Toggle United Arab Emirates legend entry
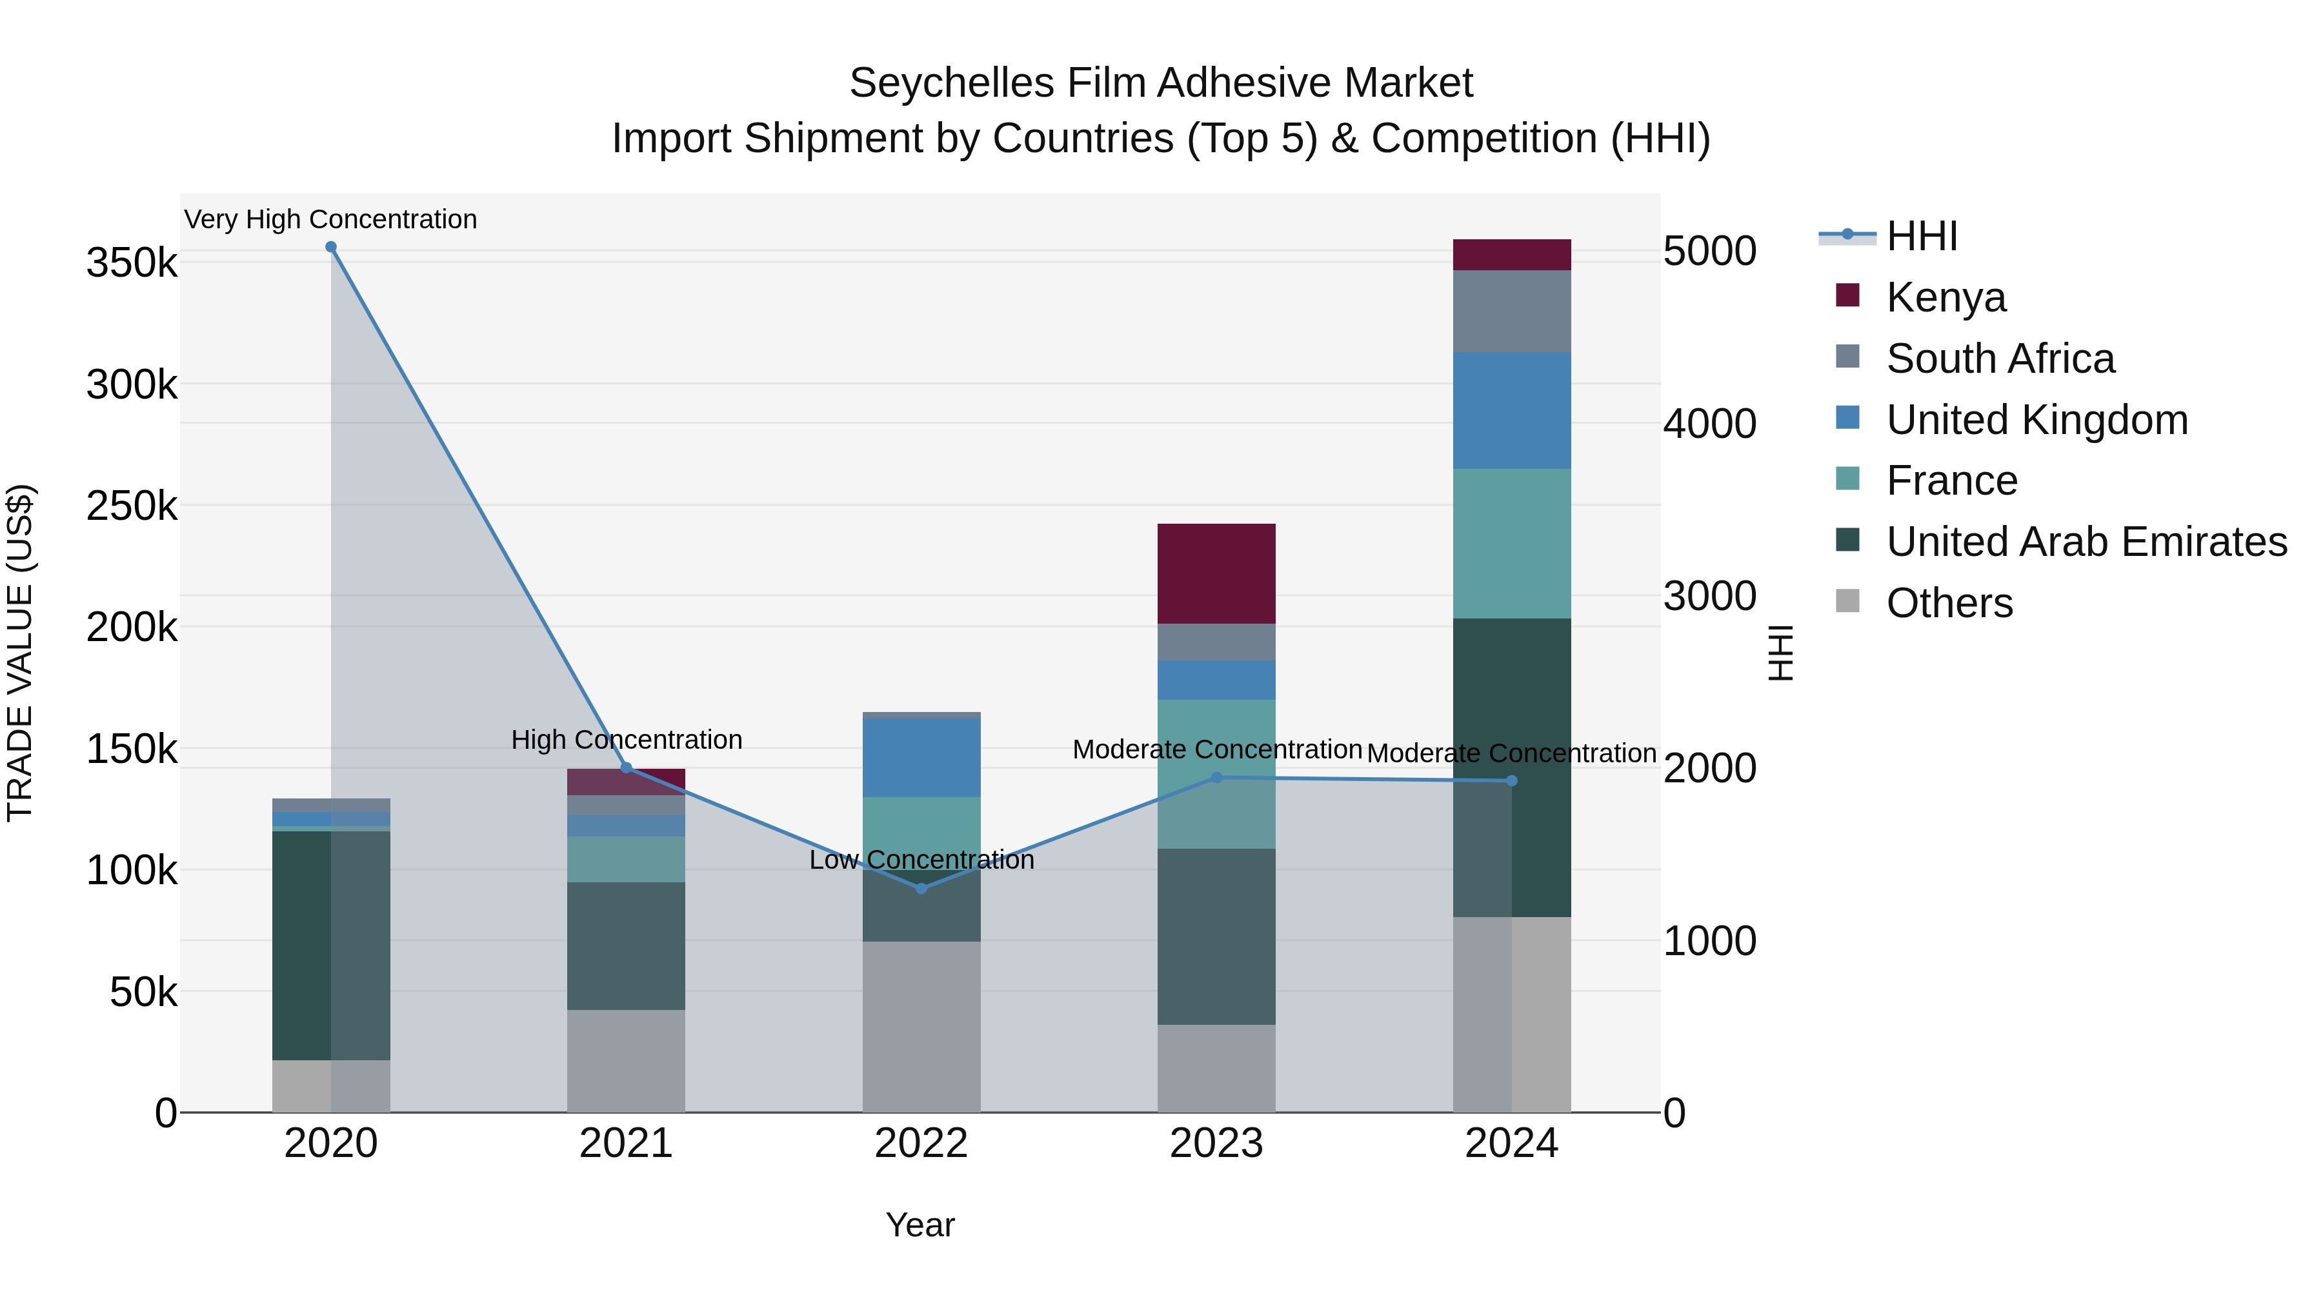The height and width of the screenshot is (1306, 2323). [2062, 542]
